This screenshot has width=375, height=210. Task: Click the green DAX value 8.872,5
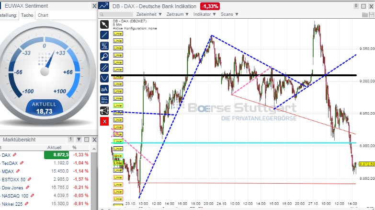point(57,155)
